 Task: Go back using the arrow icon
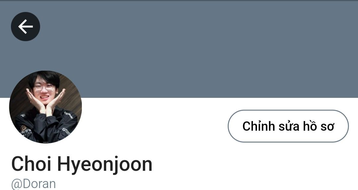(x=25, y=27)
